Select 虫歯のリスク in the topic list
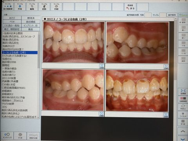Viewport: 188px width, 141px height. 9,46
